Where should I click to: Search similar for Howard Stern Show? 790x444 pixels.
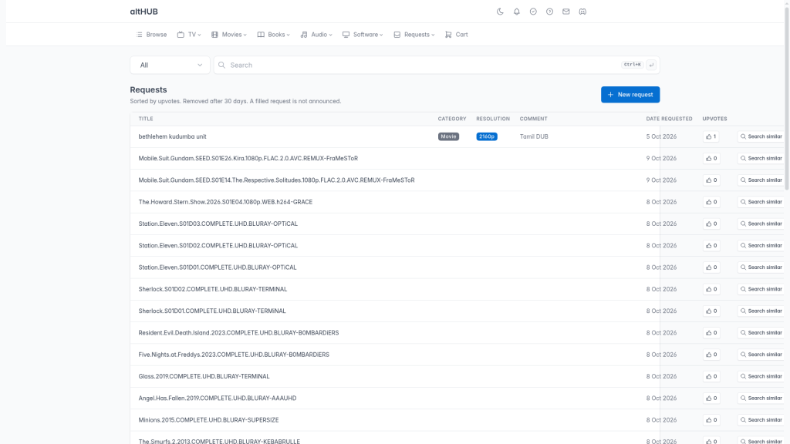pyautogui.click(x=761, y=202)
